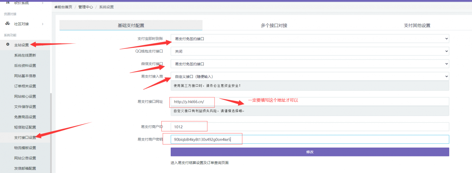Expand the 社区对接 menu chevron
The height and width of the screenshot is (173, 472).
43,24
